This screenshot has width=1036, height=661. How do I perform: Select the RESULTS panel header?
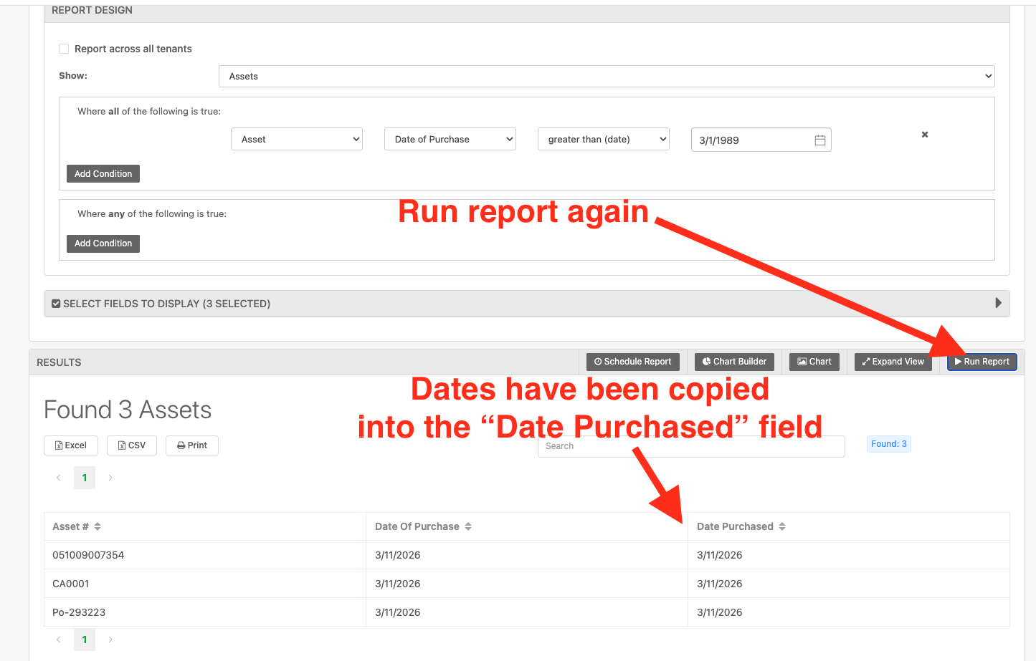pos(59,362)
